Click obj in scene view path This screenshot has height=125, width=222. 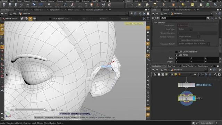pyautogui.click(x=15, y=14)
